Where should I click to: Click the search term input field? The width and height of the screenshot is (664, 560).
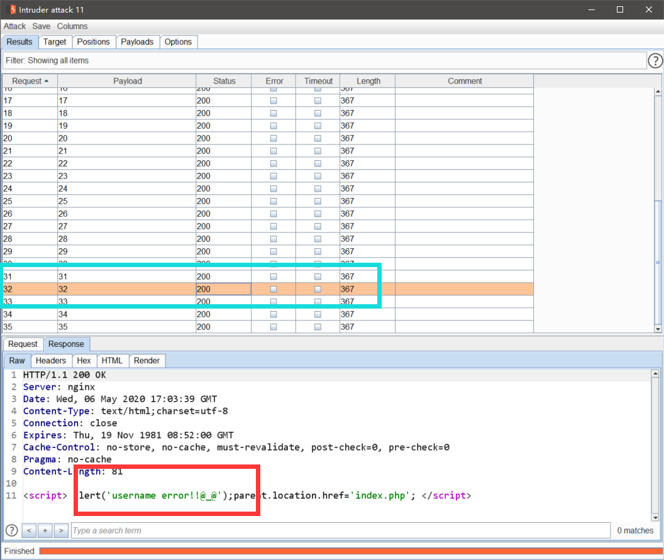(340, 530)
